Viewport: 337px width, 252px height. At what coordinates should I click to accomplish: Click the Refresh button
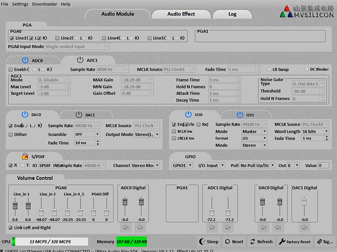(261, 242)
